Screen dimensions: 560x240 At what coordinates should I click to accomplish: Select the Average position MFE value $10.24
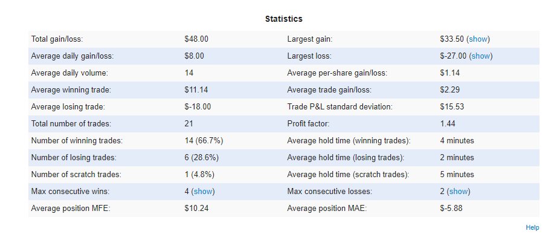click(x=196, y=208)
